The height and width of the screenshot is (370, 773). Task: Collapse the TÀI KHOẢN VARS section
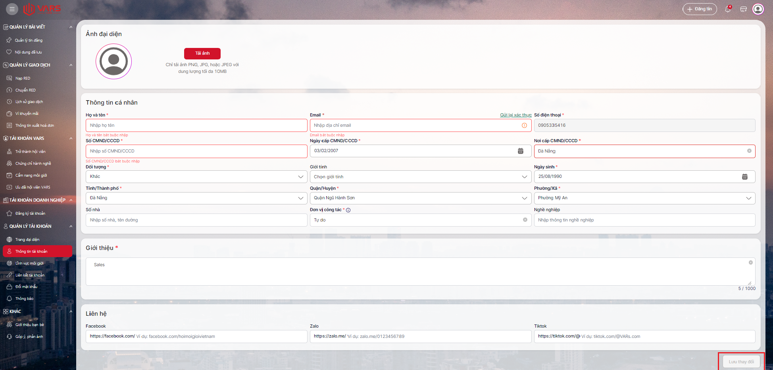coord(71,138)
